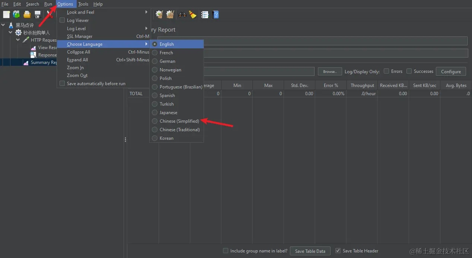Open the Help question-mark icon

tap(216, 14)
